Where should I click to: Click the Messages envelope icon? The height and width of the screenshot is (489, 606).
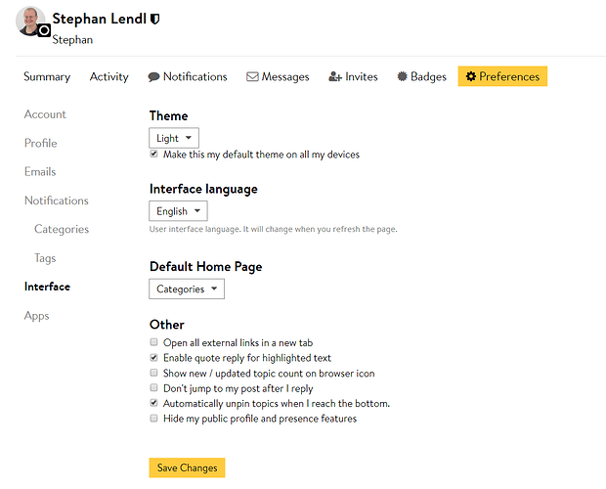(252, 76)
